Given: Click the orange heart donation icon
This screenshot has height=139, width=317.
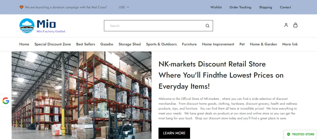Looking at the screenshot, I should coord(21,7).
